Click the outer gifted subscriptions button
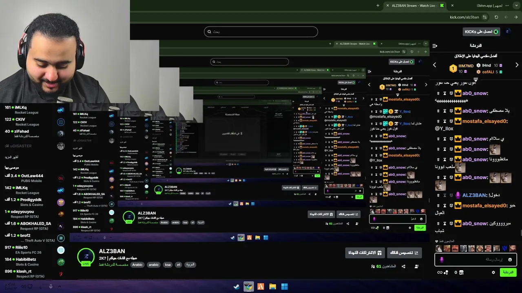 [x=365, y=253]
